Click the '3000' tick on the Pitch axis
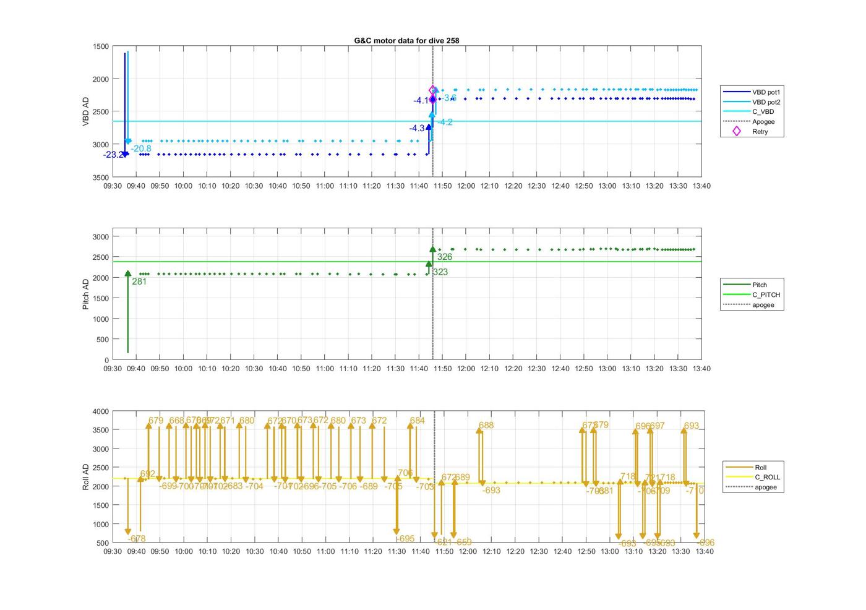The width and height of the screenshot is (866, 610). click(101, 237)
